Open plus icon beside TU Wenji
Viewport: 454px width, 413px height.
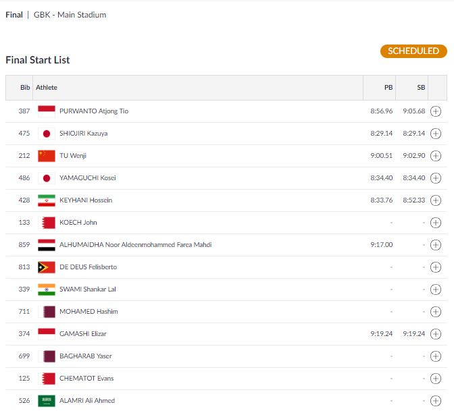(436, 156)
